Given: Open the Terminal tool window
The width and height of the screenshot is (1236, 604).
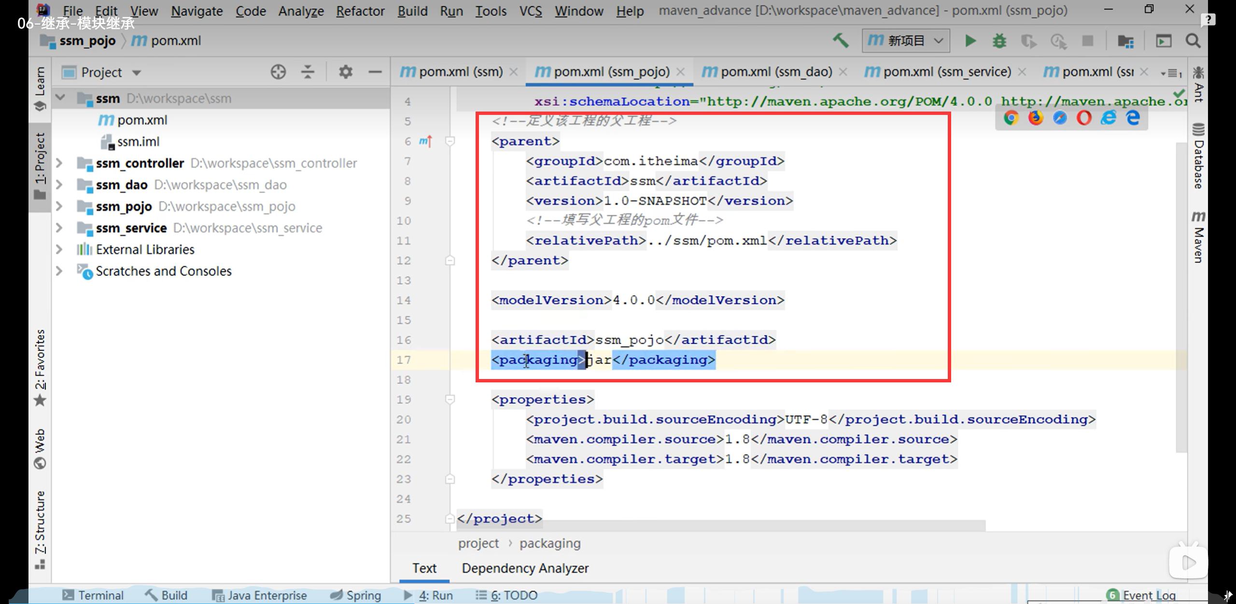Looking at the screenshot, I should point(93,595).
